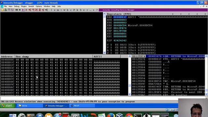This screenshot has height=117, width=208.
Task: Click the Windows start button
Action: [8, 106]
